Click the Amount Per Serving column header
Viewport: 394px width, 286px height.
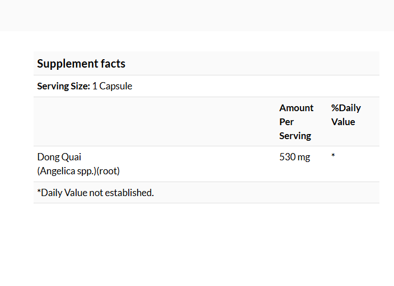[296, 122]
